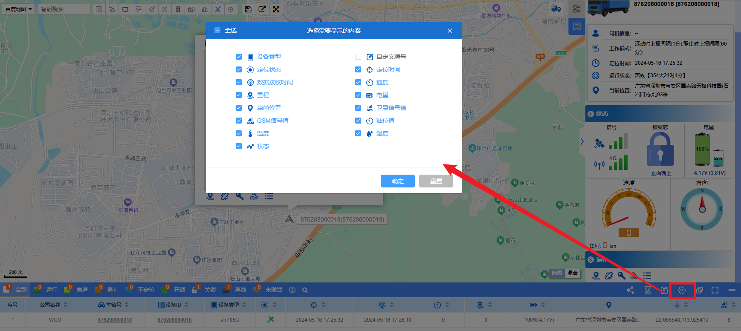Click the key icon in operations panel
Image resolution: width=741 pixels, height=331 pixels.
[x=622, y=276]
